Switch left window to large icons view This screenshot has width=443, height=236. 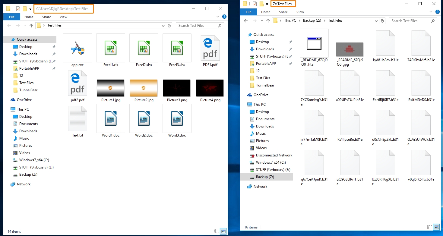[x=223, y=231]
